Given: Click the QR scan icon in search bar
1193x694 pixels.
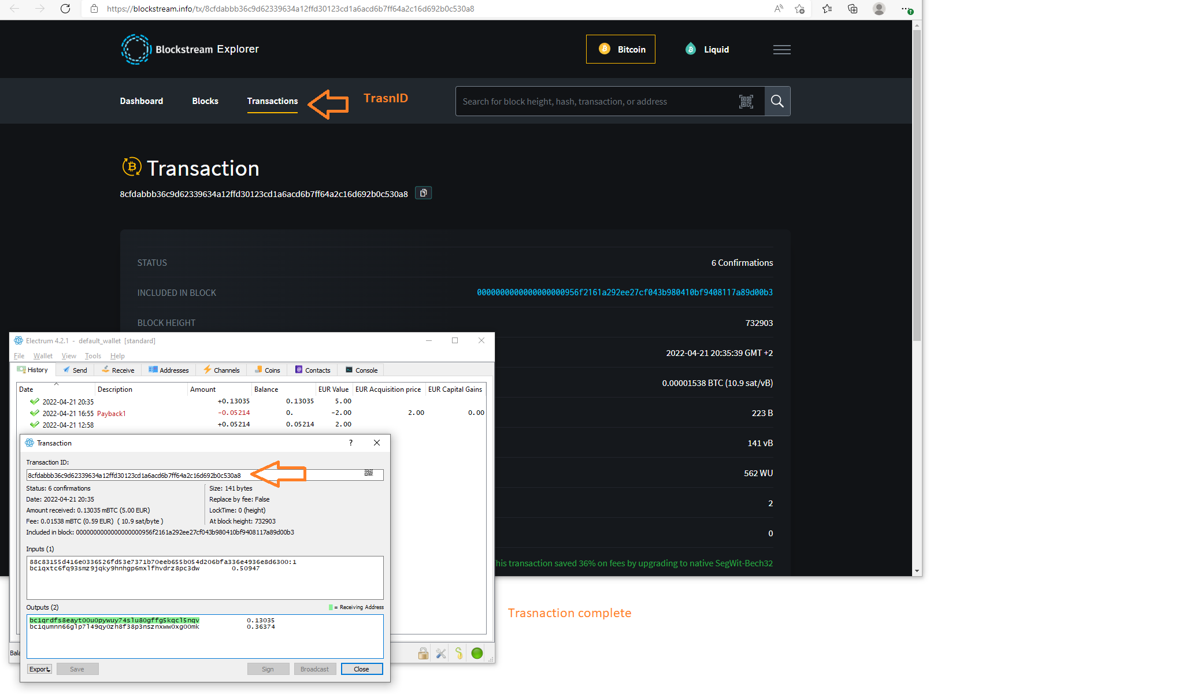Looking at the screenshot, I should pos(746,102).
